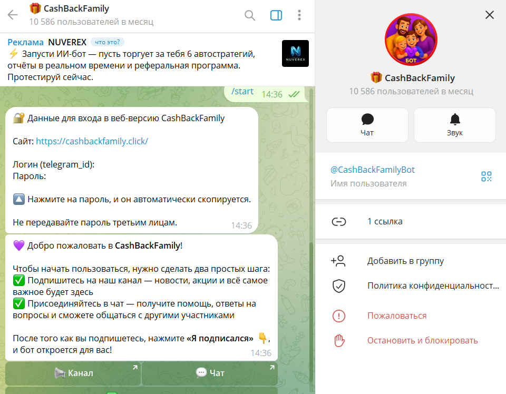Toggle the Звук notification bell button
Screen dimensions: 506x394
455,125
